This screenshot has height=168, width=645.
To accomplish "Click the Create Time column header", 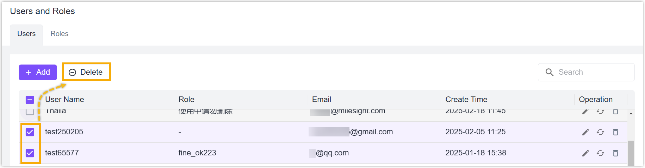I will coord(466,100).
